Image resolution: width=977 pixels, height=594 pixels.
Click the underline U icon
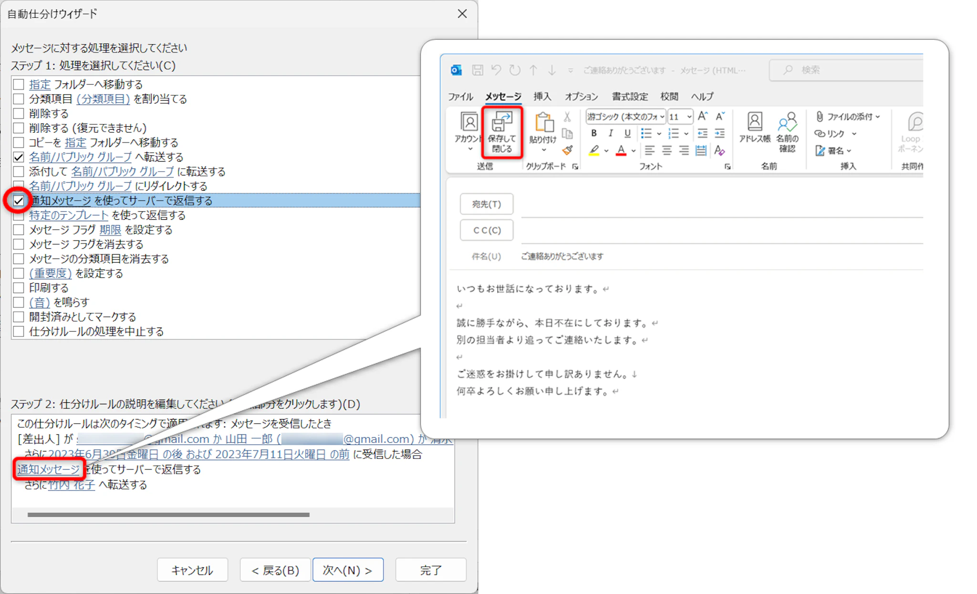[627, 133]
